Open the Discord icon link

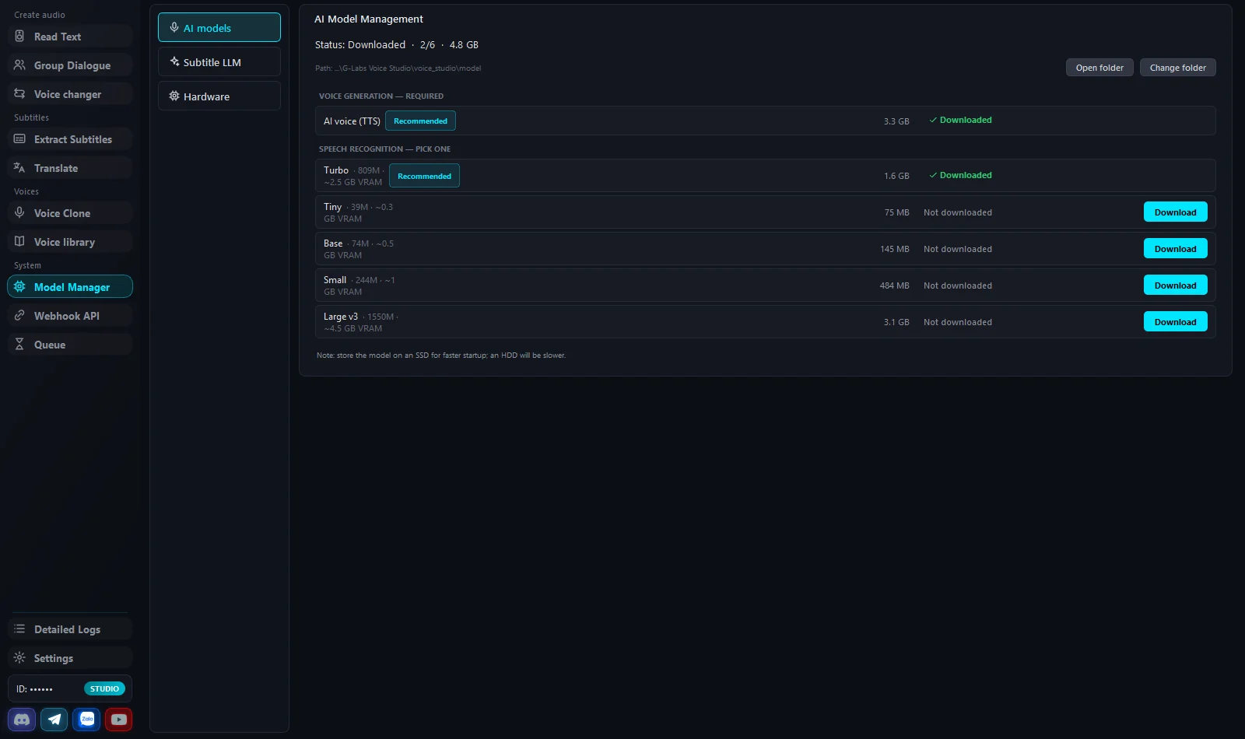22,720
